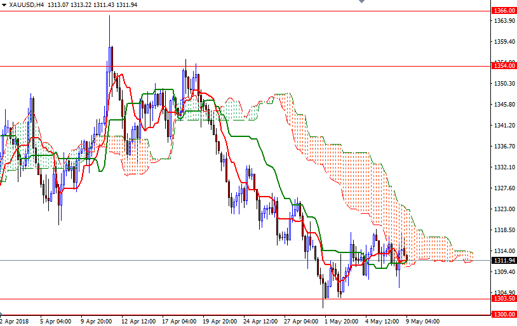Select the 1309.40 price scale value
Image resolution: width=517 pixels, height=326 pixels.
click(x=504, y=271)
